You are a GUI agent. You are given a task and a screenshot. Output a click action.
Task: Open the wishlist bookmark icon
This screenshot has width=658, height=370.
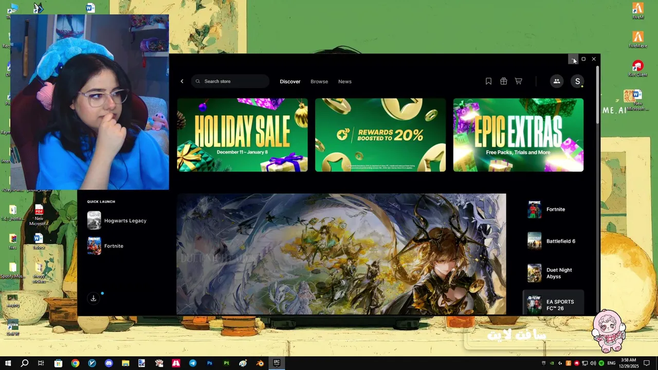coord(488,81)
